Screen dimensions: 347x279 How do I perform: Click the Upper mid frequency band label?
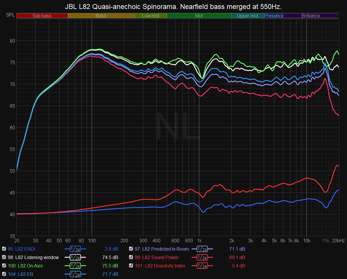[x=247, y=16]
